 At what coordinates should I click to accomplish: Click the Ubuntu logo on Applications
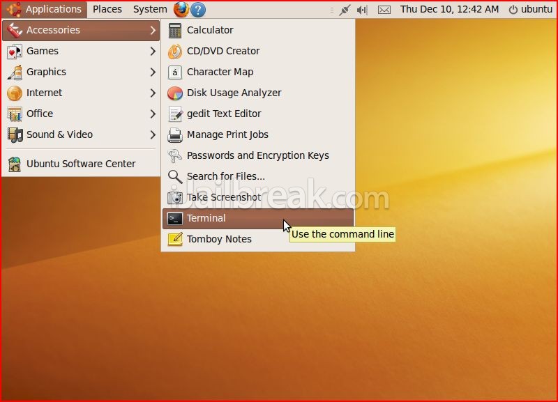coord(13,9)
